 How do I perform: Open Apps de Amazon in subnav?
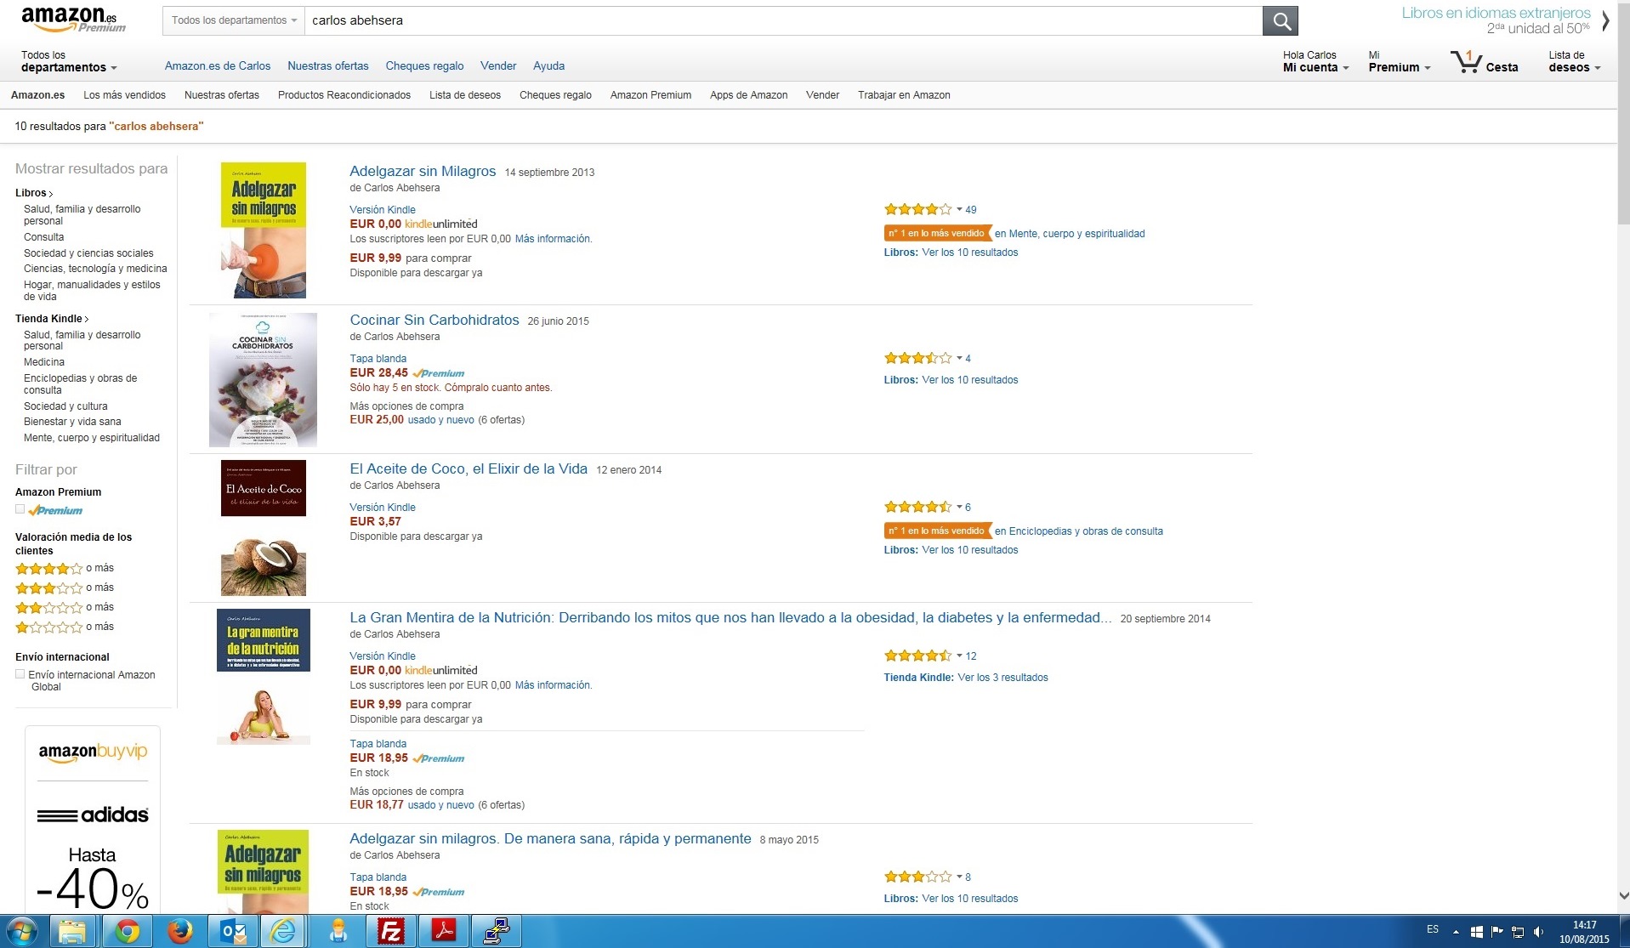click(748, 95)
